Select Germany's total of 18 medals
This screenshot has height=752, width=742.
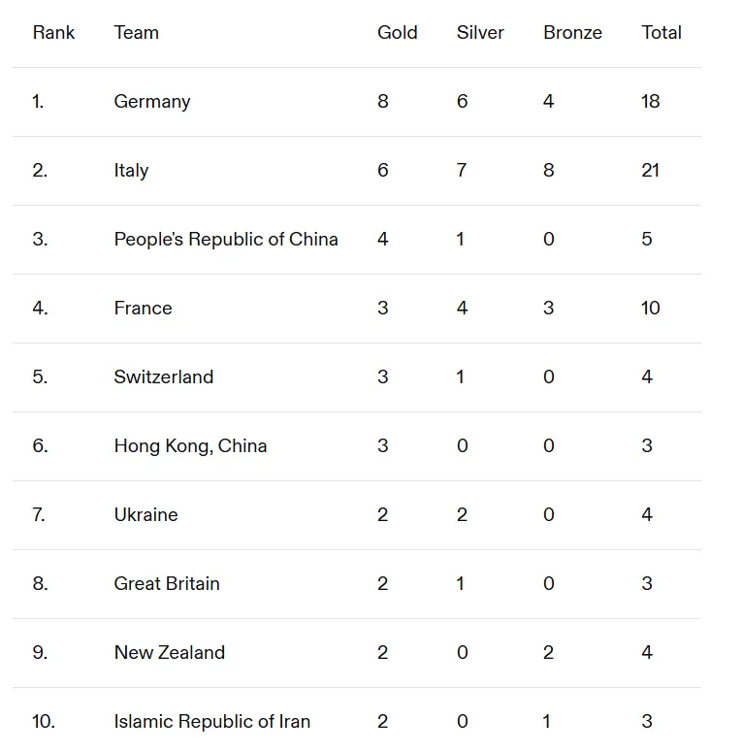pyautogui.click(x=651, y=101)
